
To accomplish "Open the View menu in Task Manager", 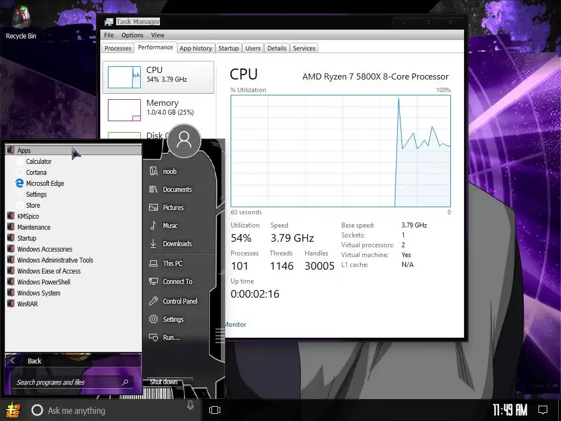I will coord(157,35).
